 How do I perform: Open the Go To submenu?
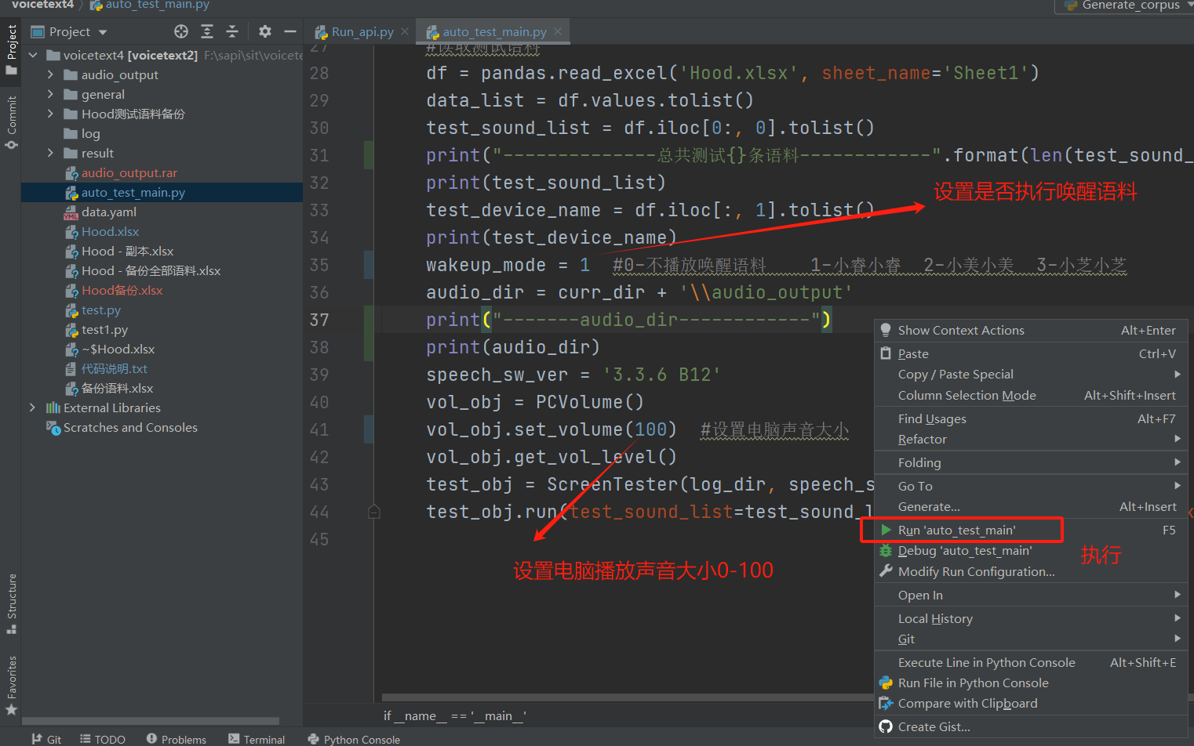(1031, 486)
